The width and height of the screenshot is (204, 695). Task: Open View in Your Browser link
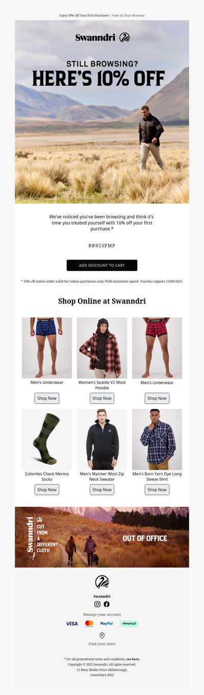128,15
